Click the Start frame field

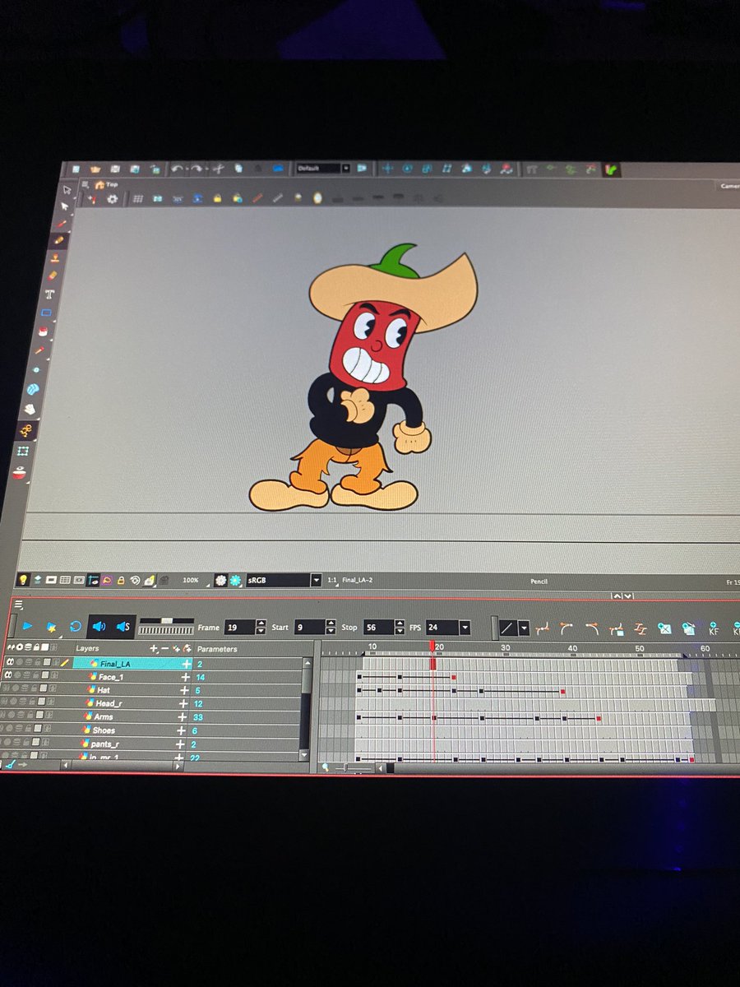click(x=311, y=628)
